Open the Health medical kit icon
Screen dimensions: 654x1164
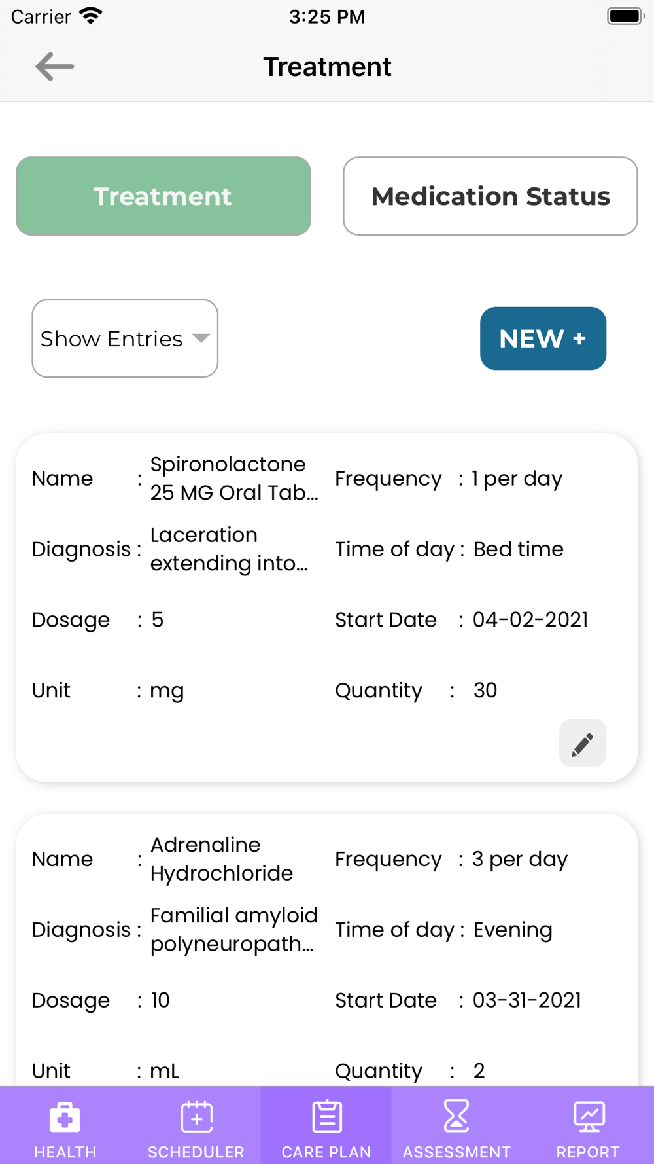pyautogui.click(x=65, y=1118)
